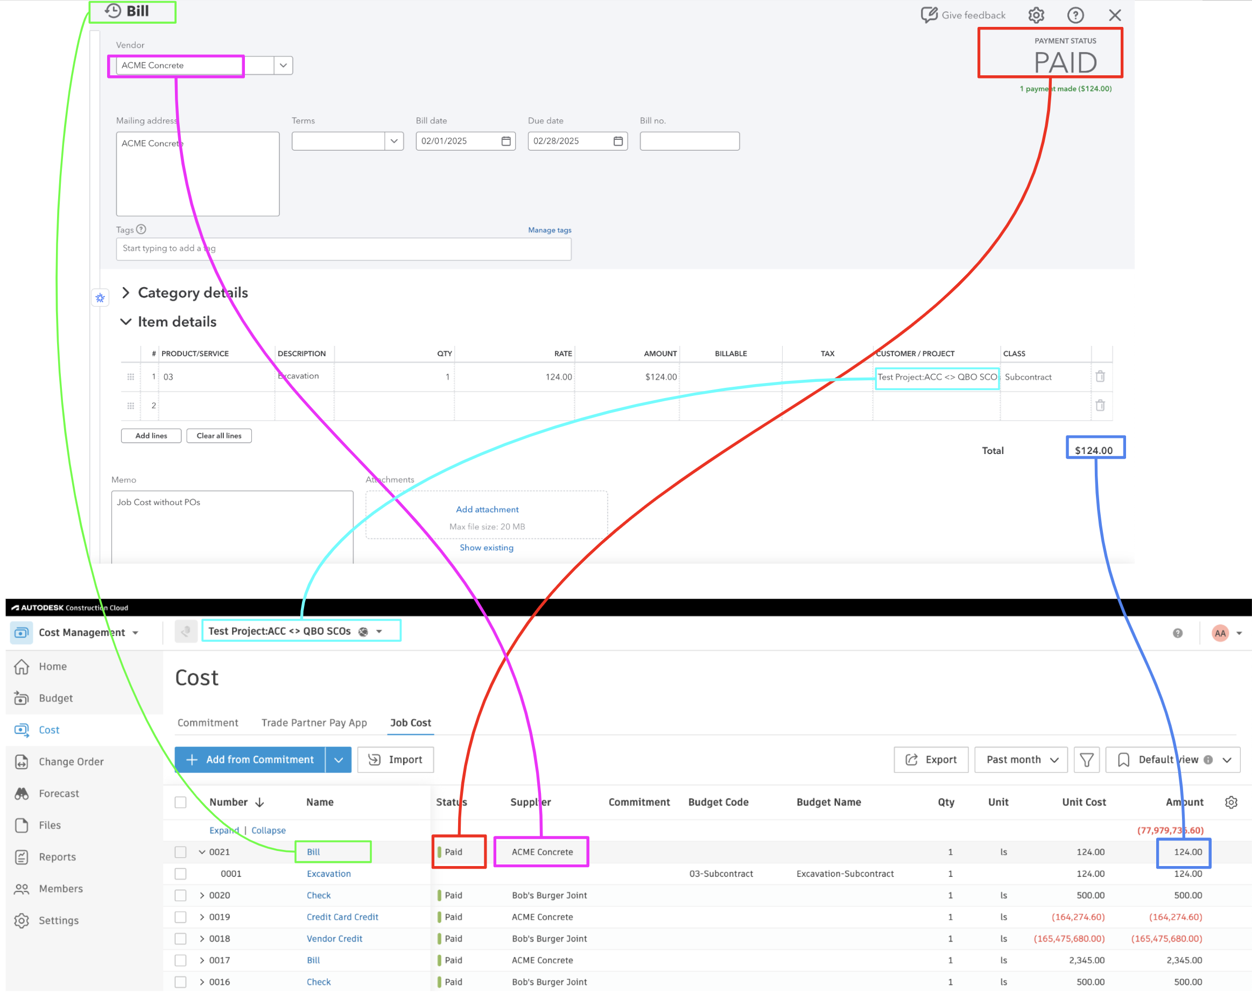This screenshot has height=993, width=1252.
Task: Expand row 0020 chevron
Action: [202, 895]
